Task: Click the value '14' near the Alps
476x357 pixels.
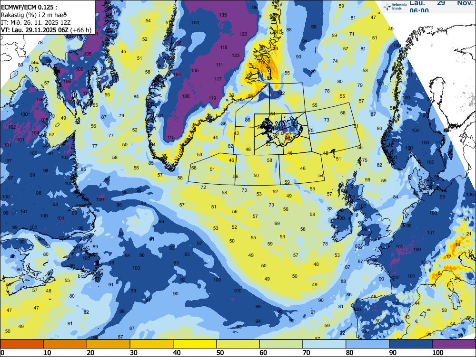Action: pyautogui.click(x=457, y=244)
